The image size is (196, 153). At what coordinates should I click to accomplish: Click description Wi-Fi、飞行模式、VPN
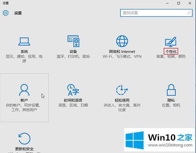(122, 56)
